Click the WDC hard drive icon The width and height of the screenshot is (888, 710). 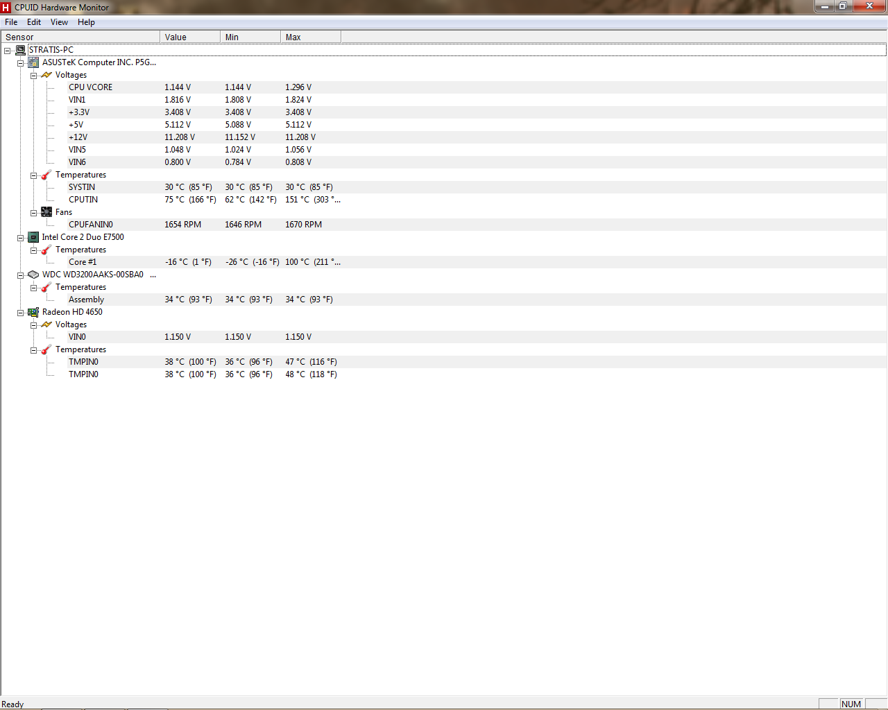[33, 275]
